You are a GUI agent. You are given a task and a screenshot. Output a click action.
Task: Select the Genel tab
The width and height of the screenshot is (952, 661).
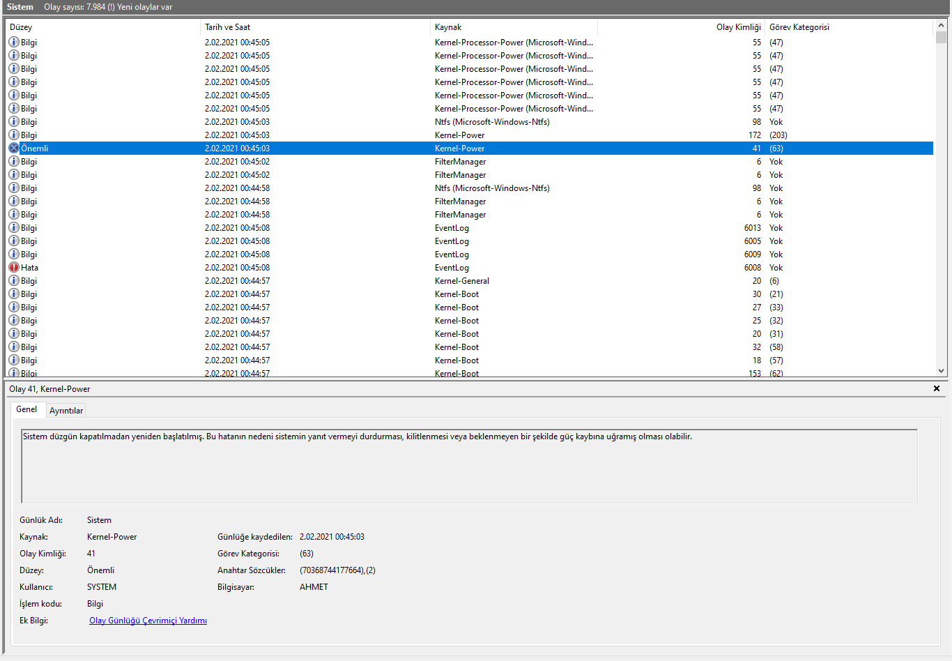(x=26, y=409)
